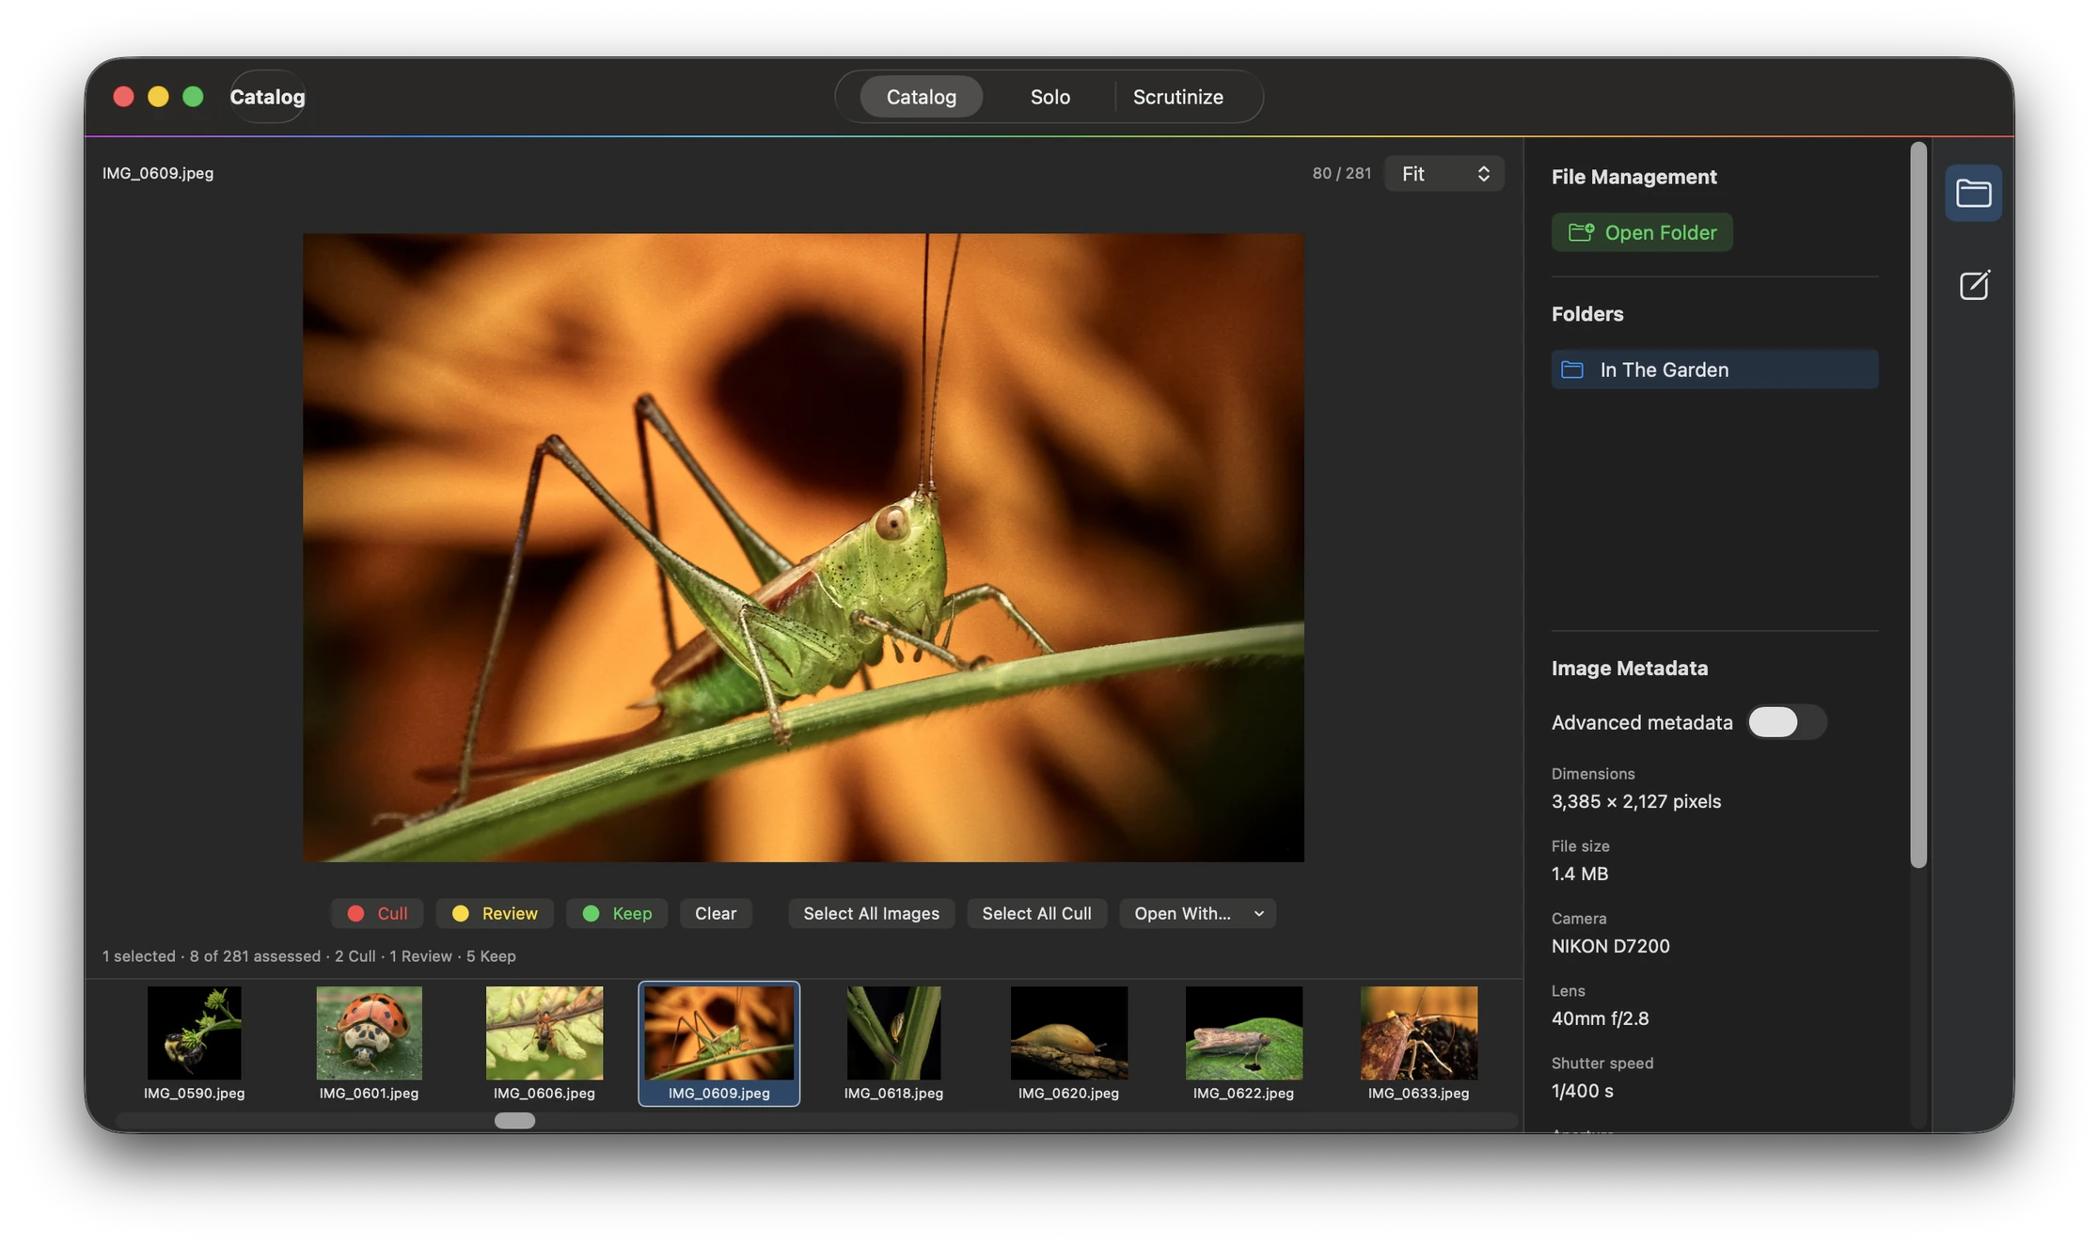Open the edit notes sidebar icon
Screen dimensions: 2099x1245
pos(1973,285)
